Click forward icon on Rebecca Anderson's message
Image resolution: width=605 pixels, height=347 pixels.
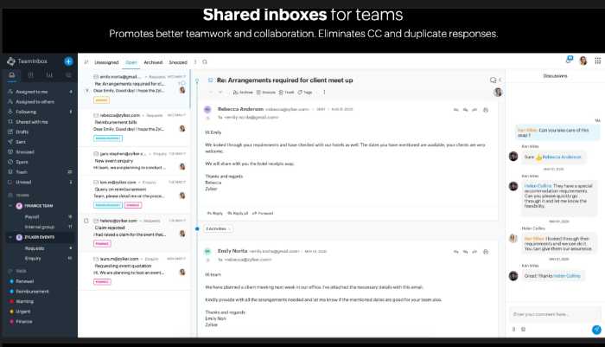click(474, 110)
